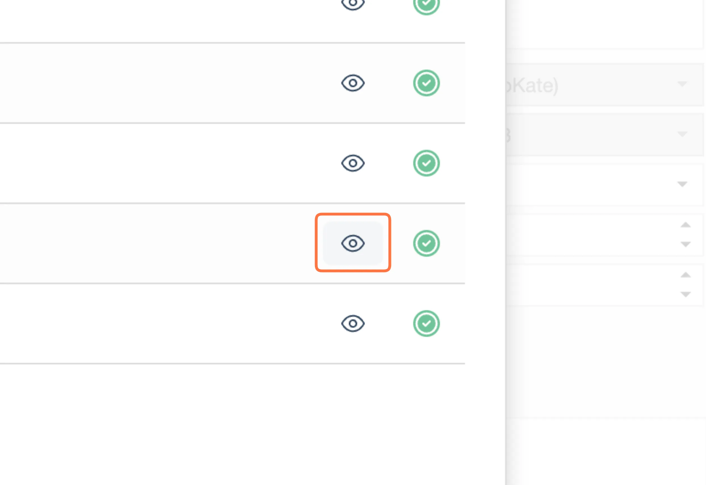Image resolution: width=706 pixels, height=485 pixels.
Task: Click the partially cut-off eye icon at the top
Action: (x=353, y=4)
